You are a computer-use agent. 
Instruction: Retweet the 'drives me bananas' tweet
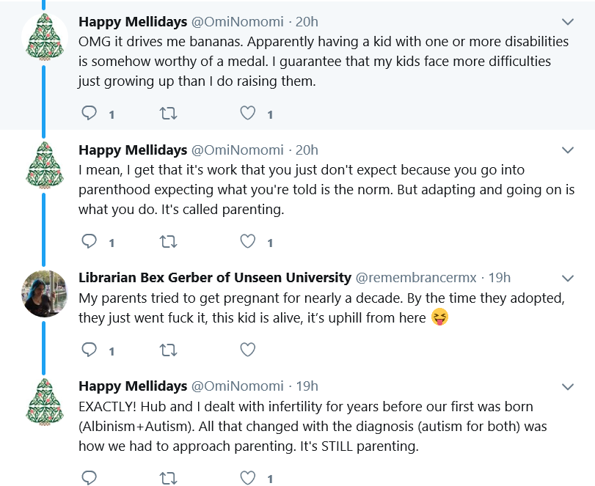(x=168, y=113)
